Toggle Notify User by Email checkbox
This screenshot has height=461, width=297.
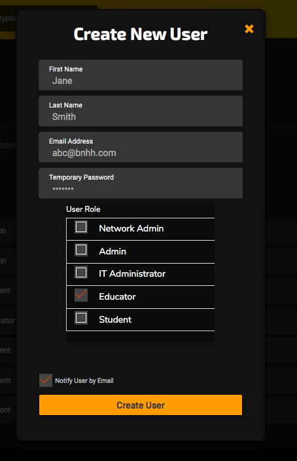[46, 380]
